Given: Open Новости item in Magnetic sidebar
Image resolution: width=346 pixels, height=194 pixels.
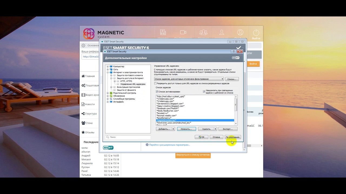Looking at the screenshot, I should coord(88,104).
